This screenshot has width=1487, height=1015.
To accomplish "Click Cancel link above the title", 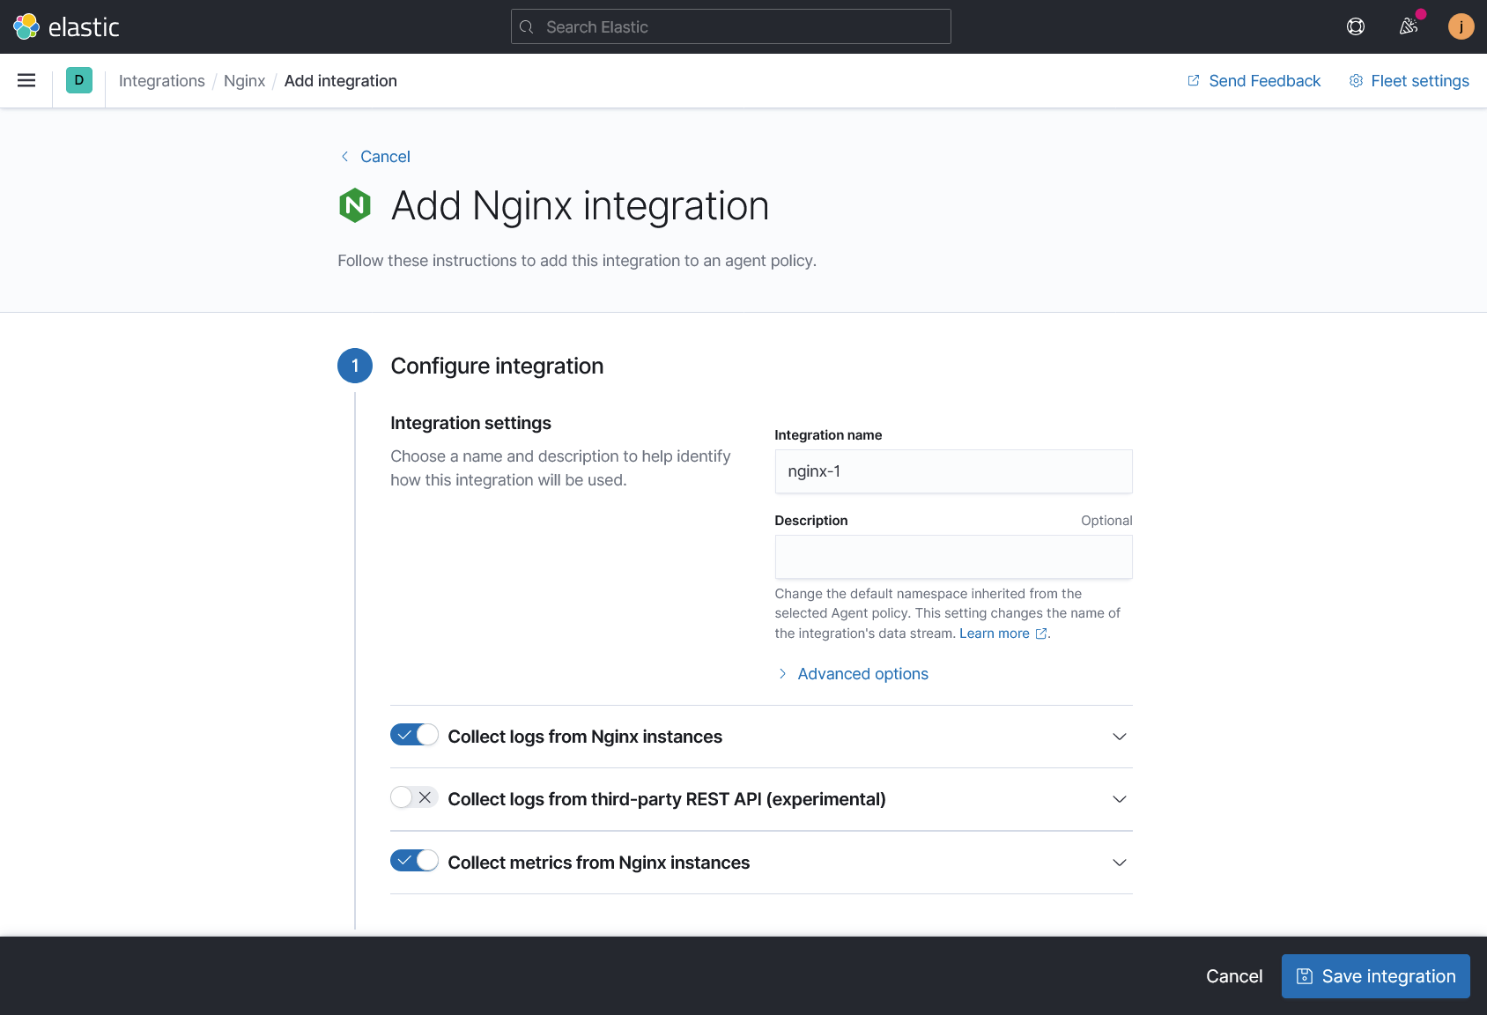I will pos(376,157).
